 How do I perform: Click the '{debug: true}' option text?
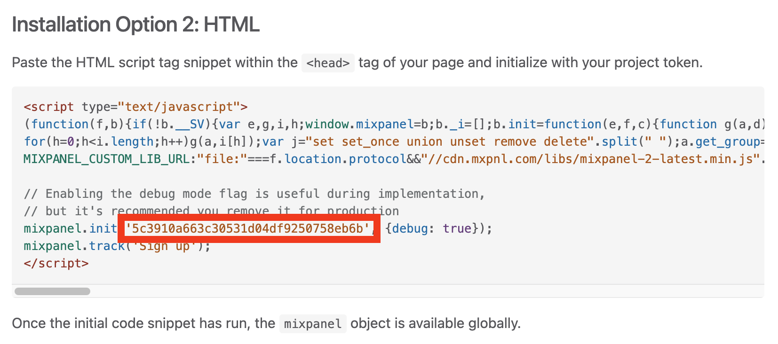(x=431, y=228)
